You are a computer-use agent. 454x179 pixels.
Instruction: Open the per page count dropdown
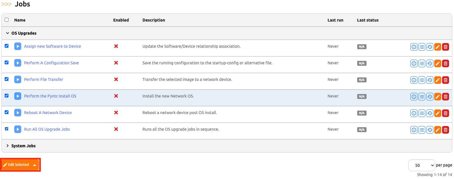pos(421,165)
